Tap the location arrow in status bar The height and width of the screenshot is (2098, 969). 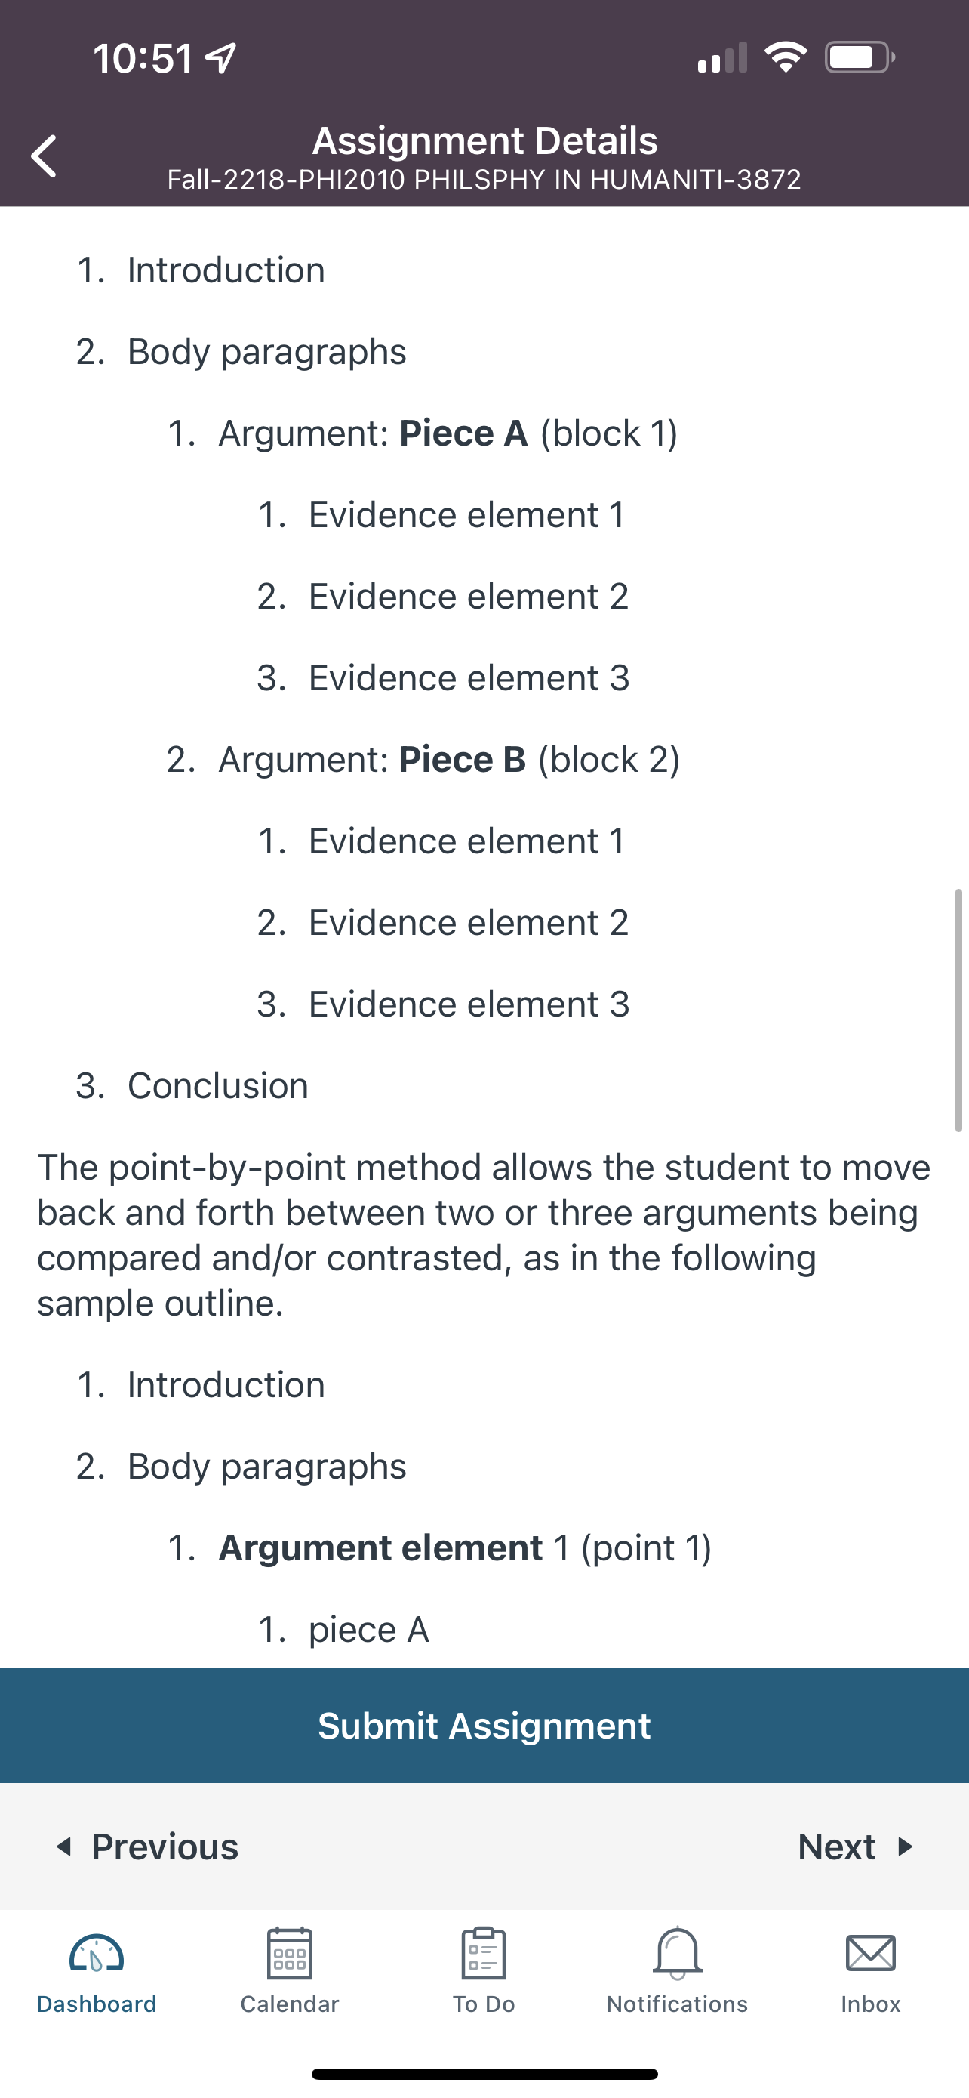(220, 58)
